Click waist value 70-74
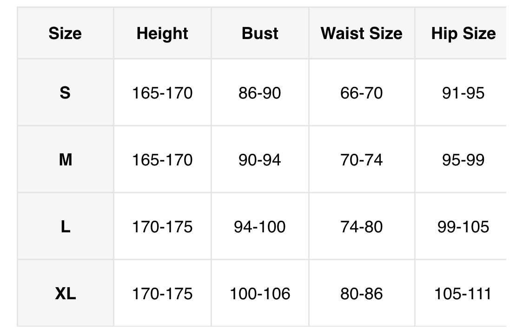The image size is (523, 329). pos(361,160)
